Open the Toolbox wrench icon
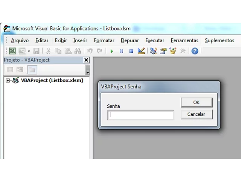The width and height of the screenshot is (241, 181). tap(183, 51)
